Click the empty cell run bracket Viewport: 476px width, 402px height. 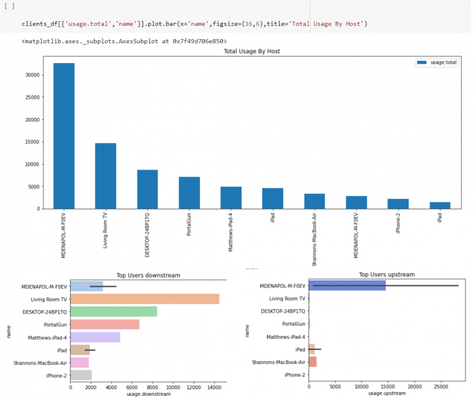[9, 5]
